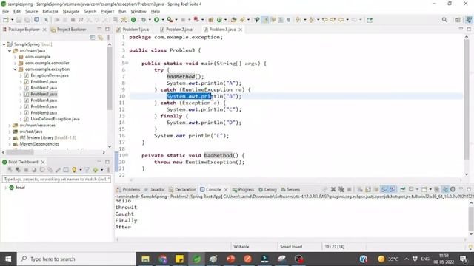This screenshot has height=266, width=474.
Task: Open the Run dropdown arrow
Action: pyautogui.click(x=163, y=20)
